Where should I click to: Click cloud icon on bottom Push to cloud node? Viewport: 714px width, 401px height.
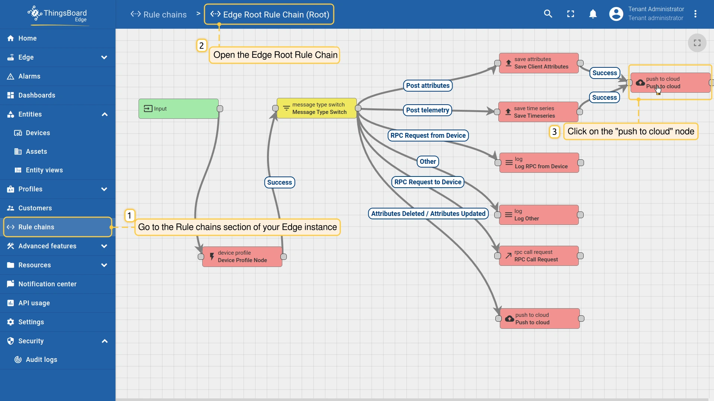tap(509, 319)
